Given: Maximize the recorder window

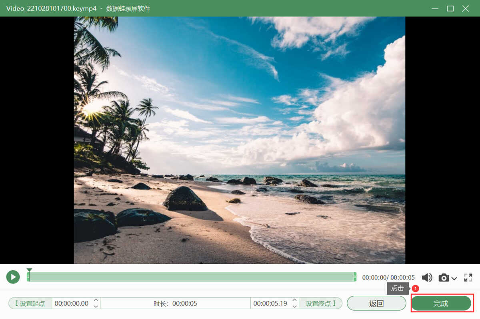Looking at the screenshot, I should pos(450,8).
